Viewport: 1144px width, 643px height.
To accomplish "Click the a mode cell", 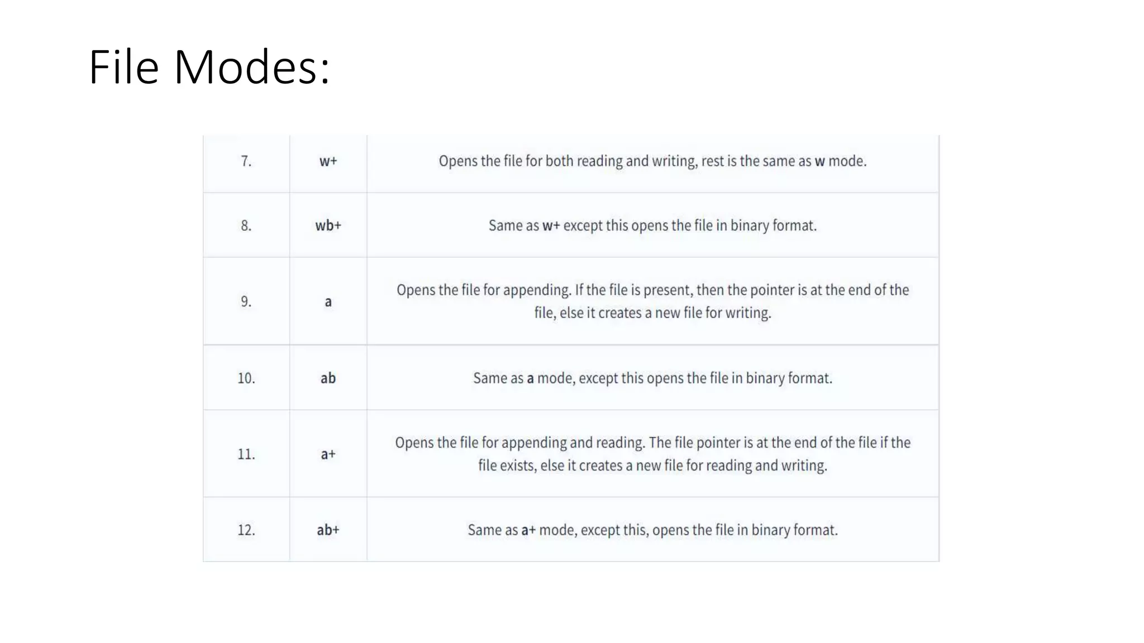I will [x=328, y=301].
